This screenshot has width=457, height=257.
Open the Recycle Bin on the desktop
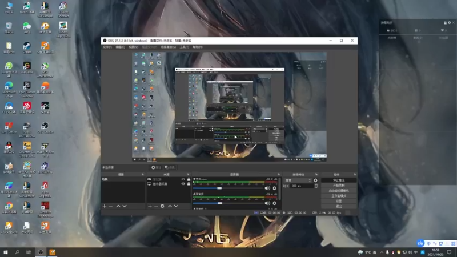(x=9, y=27)
